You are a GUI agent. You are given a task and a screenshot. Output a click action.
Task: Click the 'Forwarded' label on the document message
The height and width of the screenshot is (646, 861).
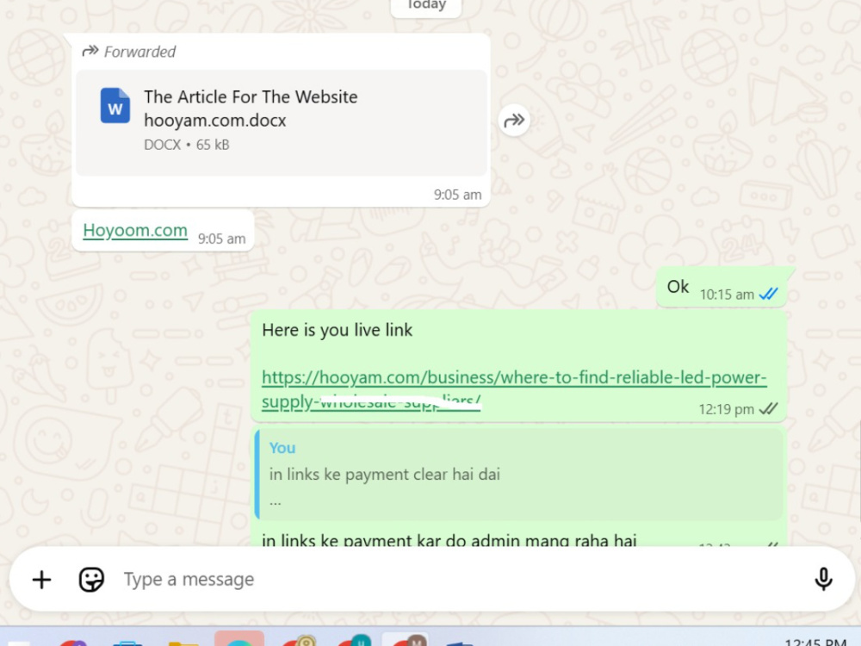coord(140,52)
